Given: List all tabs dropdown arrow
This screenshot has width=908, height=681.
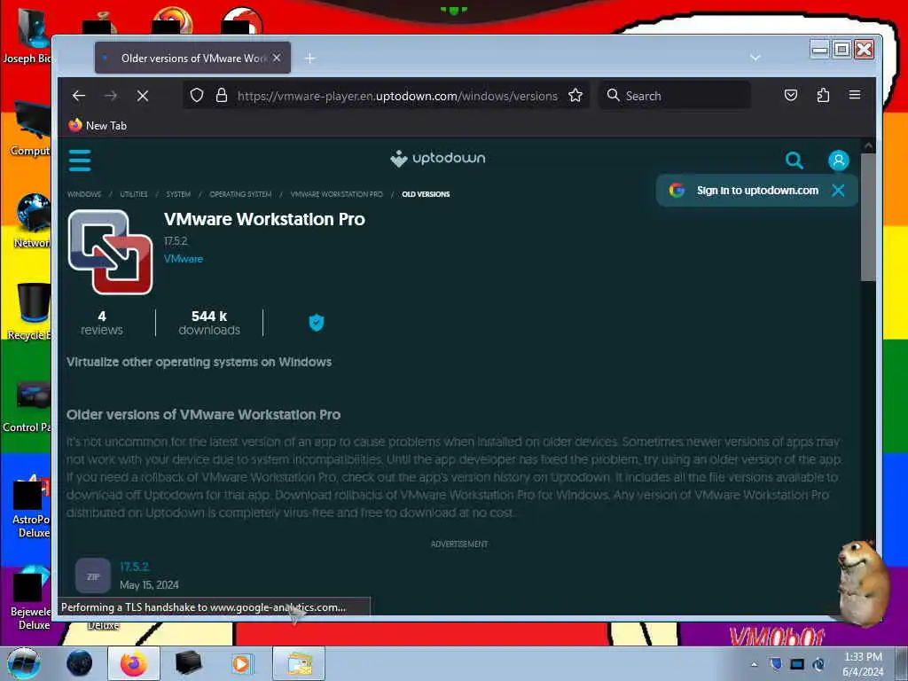Looking at the screenshot, I should [755, 58].
